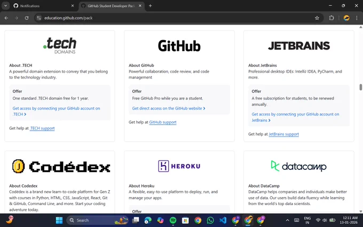This screenshot has height=227, width=363.
Task: Open the Chrome profile avatar
Action: click(x=346, y=18)
